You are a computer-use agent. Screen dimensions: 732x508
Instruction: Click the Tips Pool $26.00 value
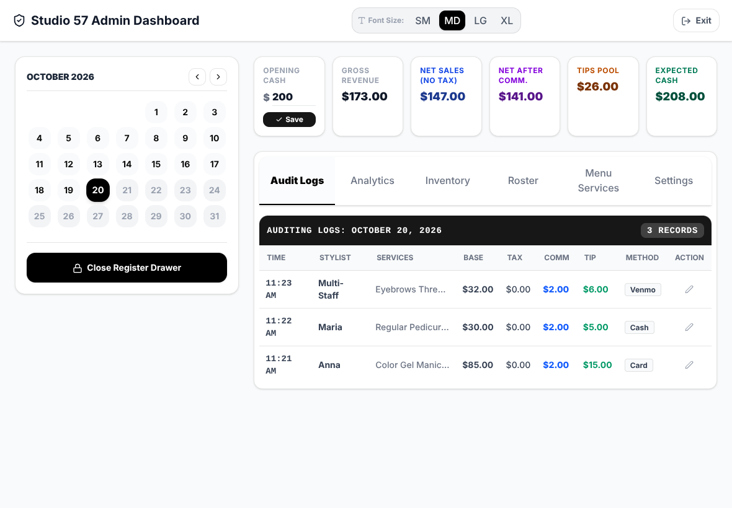pyautogui.click(x=597, y=87)
